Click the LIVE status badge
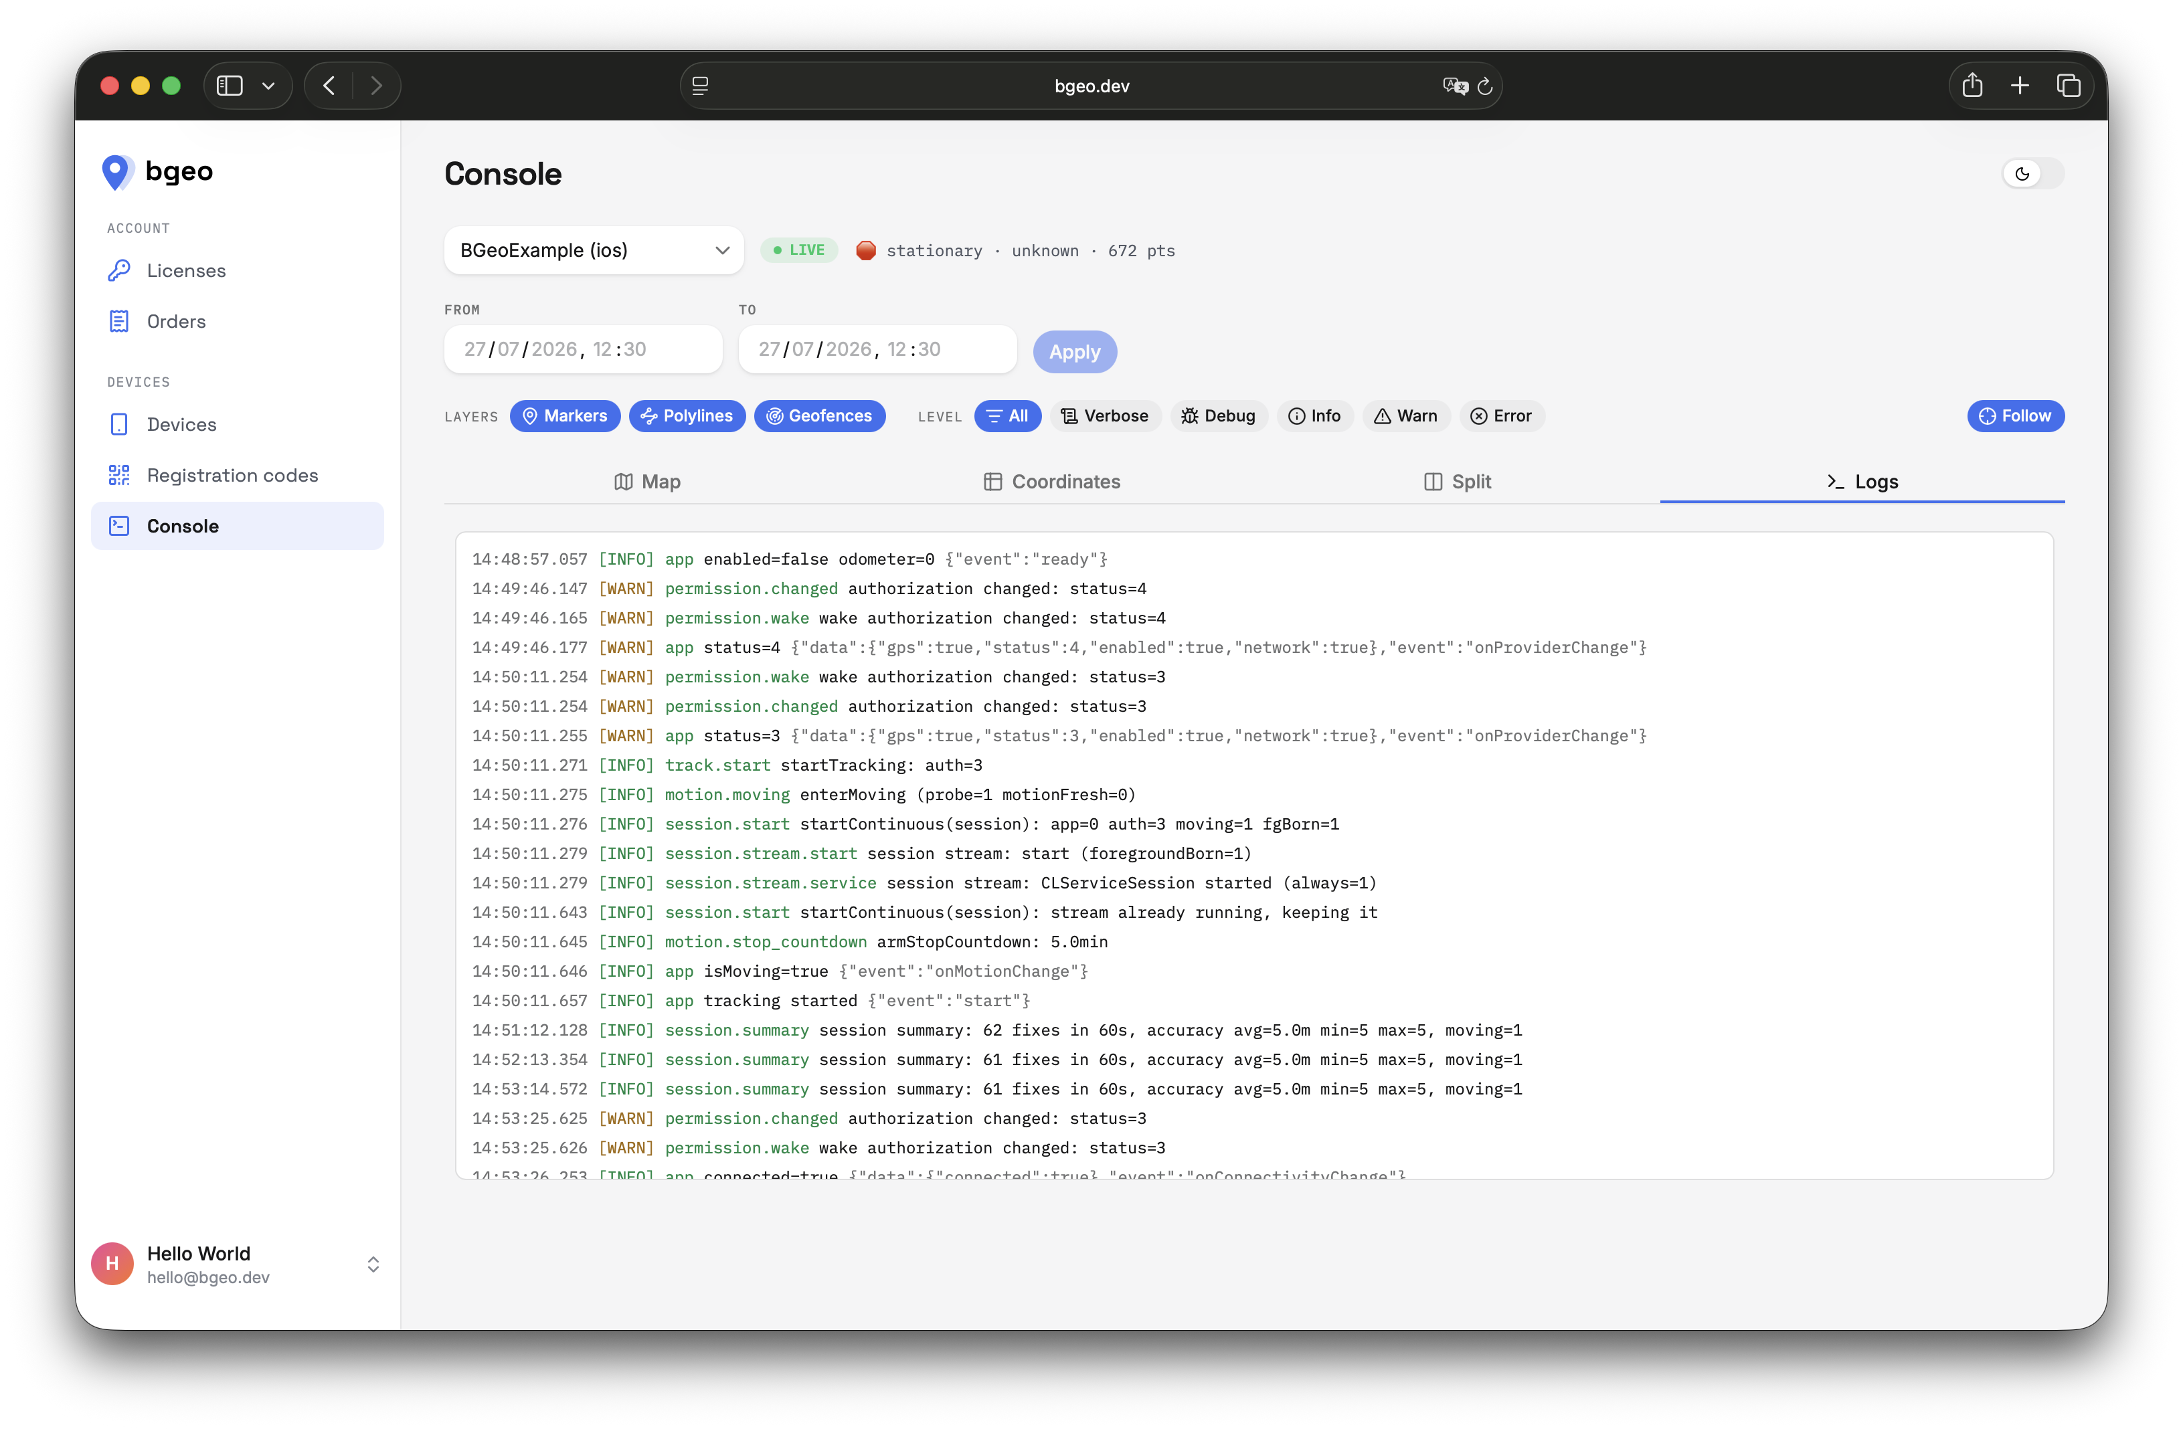The height and width of the screenshot is (1429, 2183). [x=799, y=250]
